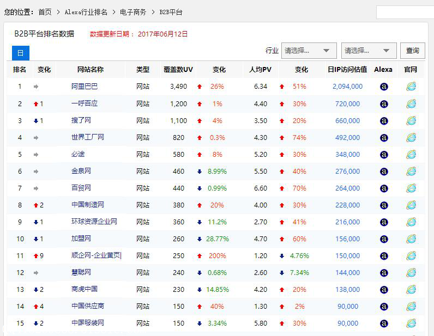Open 官网 icon in 中国服装网 row
The height and width of the screenshot is (336, 434).
411,323
